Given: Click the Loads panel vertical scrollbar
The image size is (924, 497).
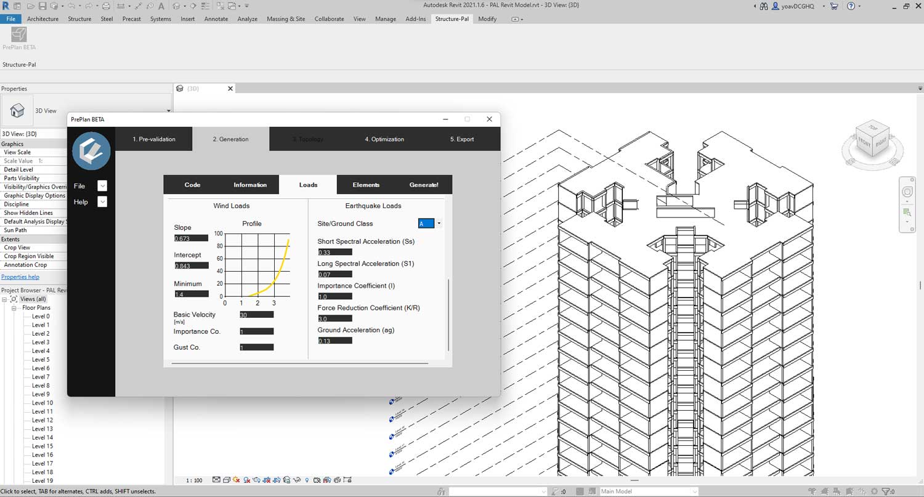Looking at the screenshot, I should (448, 315).
